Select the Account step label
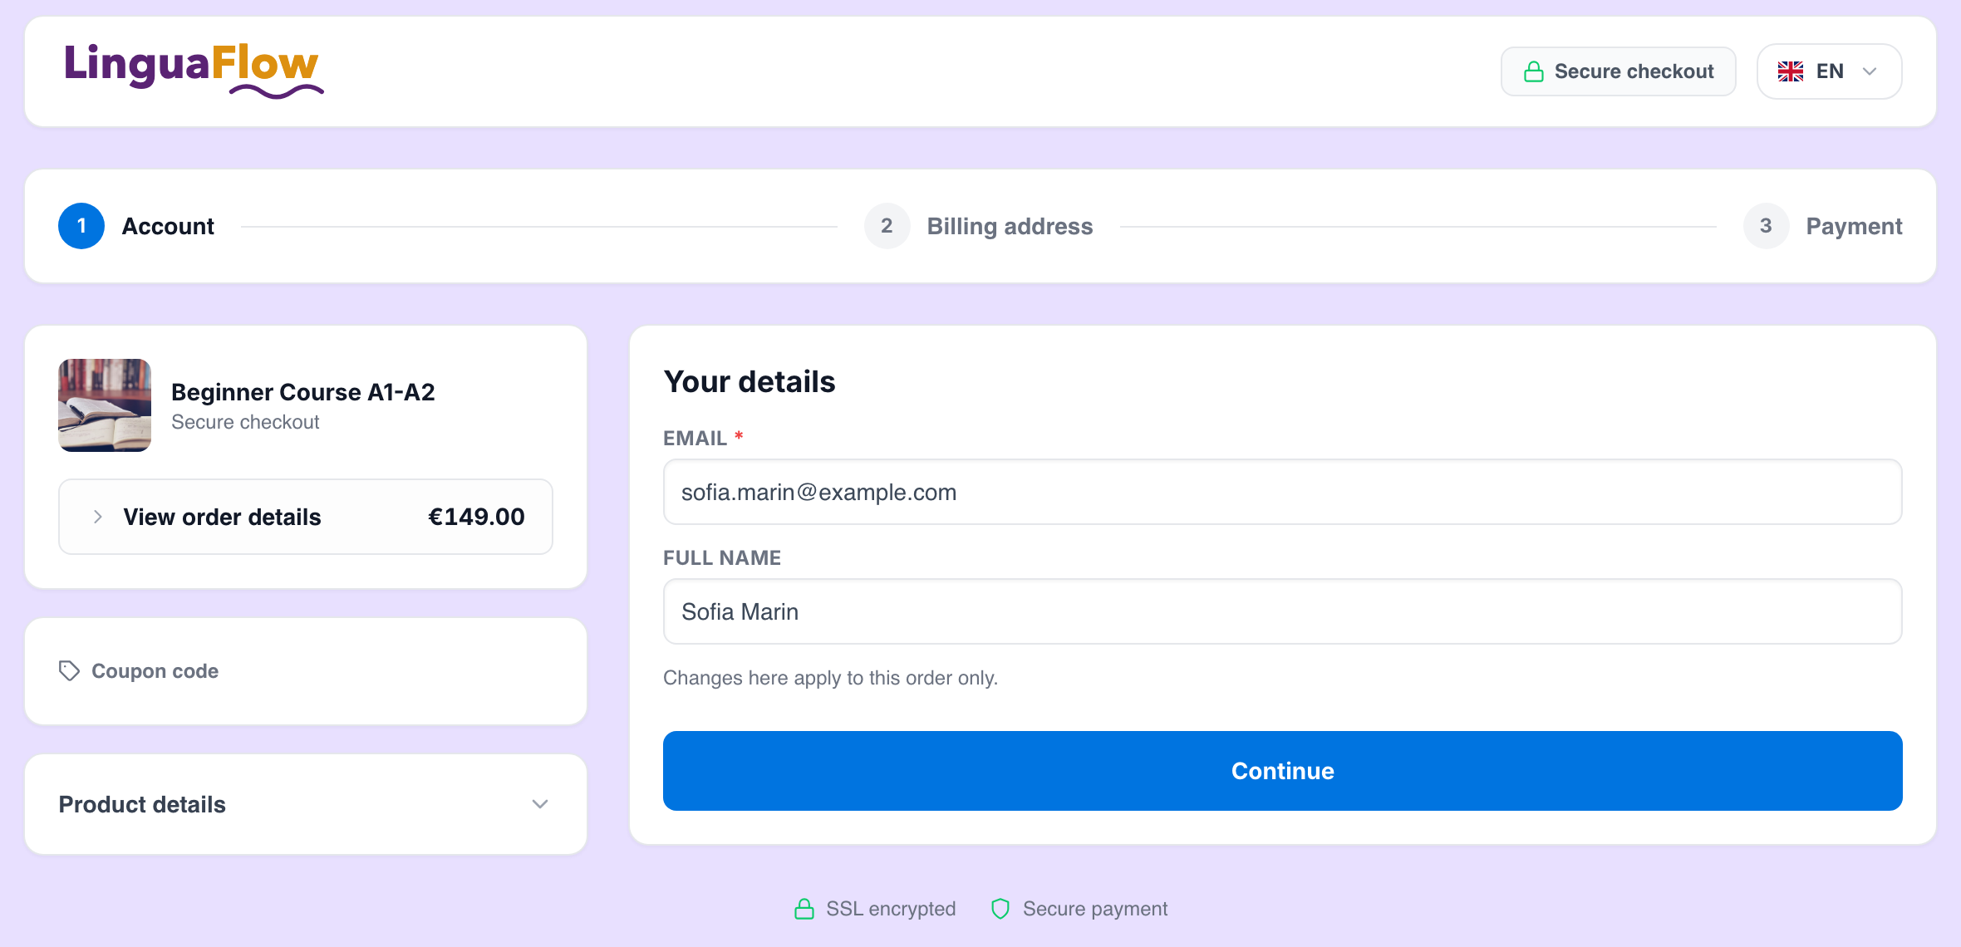Viewport: 1961px width, 947px height. click(168, 226)
